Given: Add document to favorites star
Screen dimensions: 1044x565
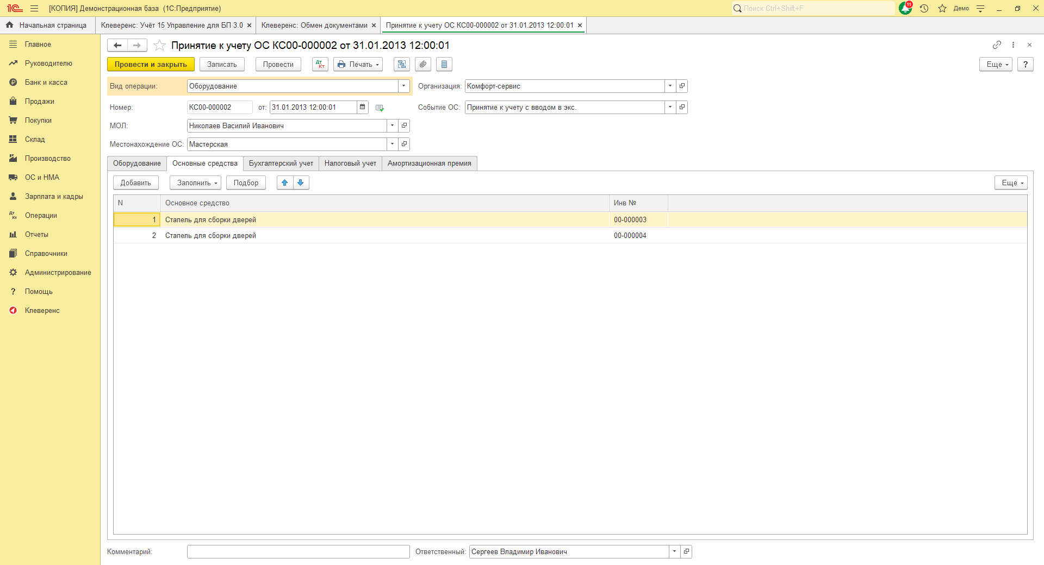Looking at the screenshot, I should coord(159,45).
